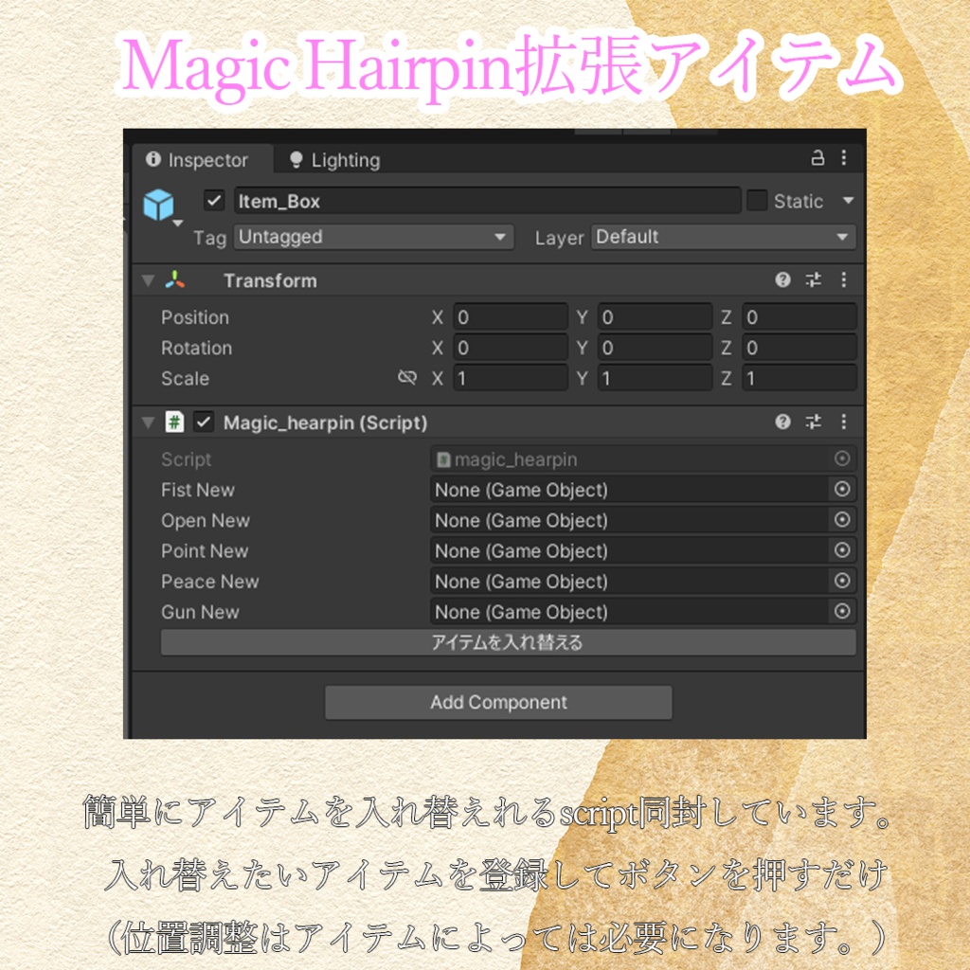Open the Inspector kebab menu
The height and width of the screenshot is (970, 970).
coord(844,159)
